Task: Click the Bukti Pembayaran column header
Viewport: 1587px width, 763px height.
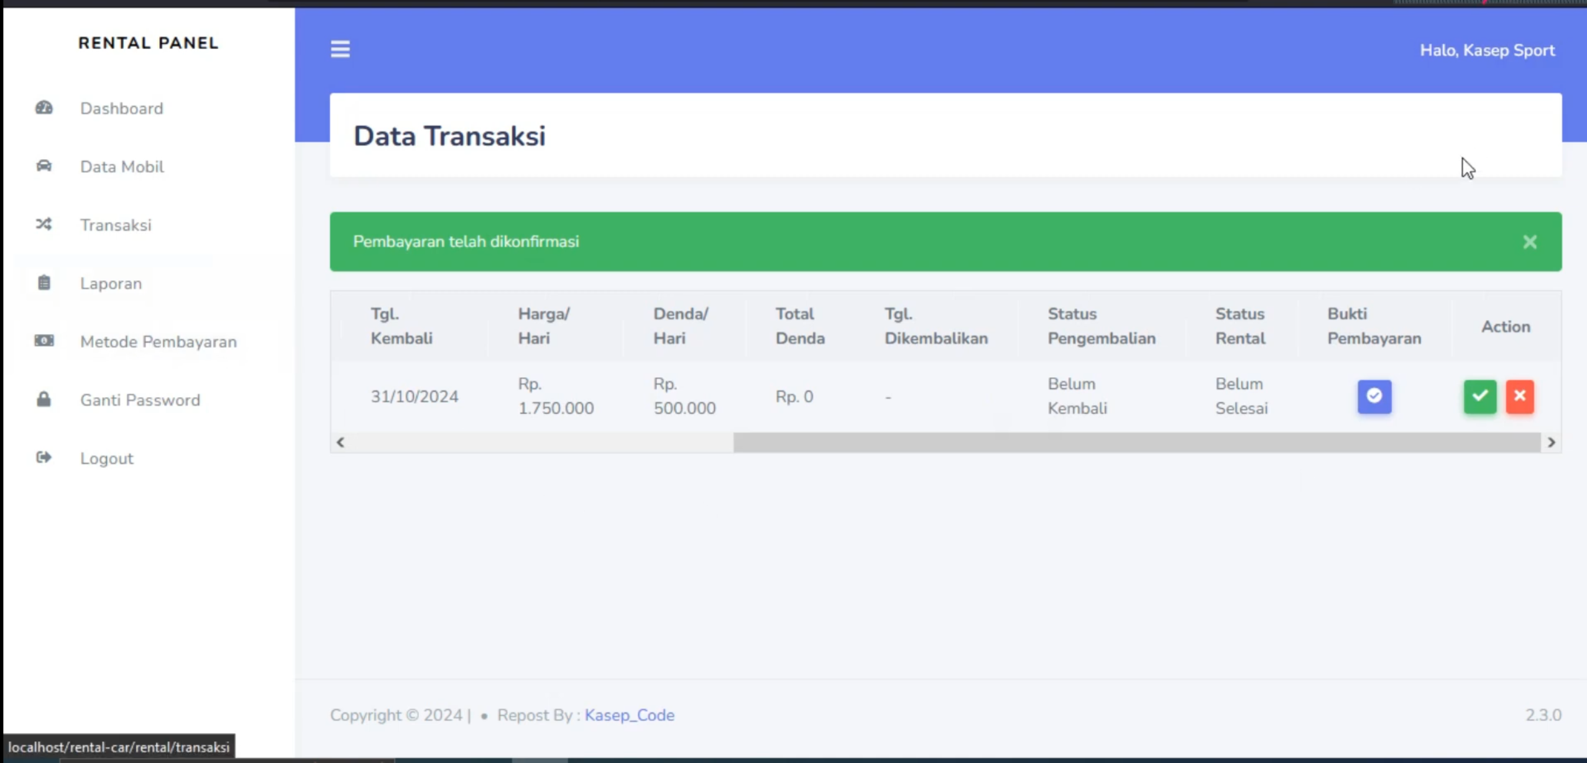Action: coord(1374,326)
